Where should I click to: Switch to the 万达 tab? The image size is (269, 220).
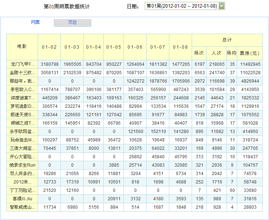pos(73,22)
